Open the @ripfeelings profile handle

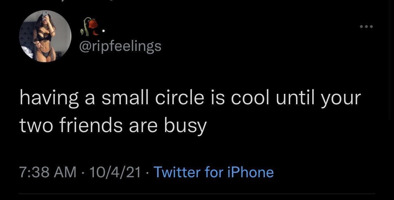pyautogui.click(x=122, y=46)
